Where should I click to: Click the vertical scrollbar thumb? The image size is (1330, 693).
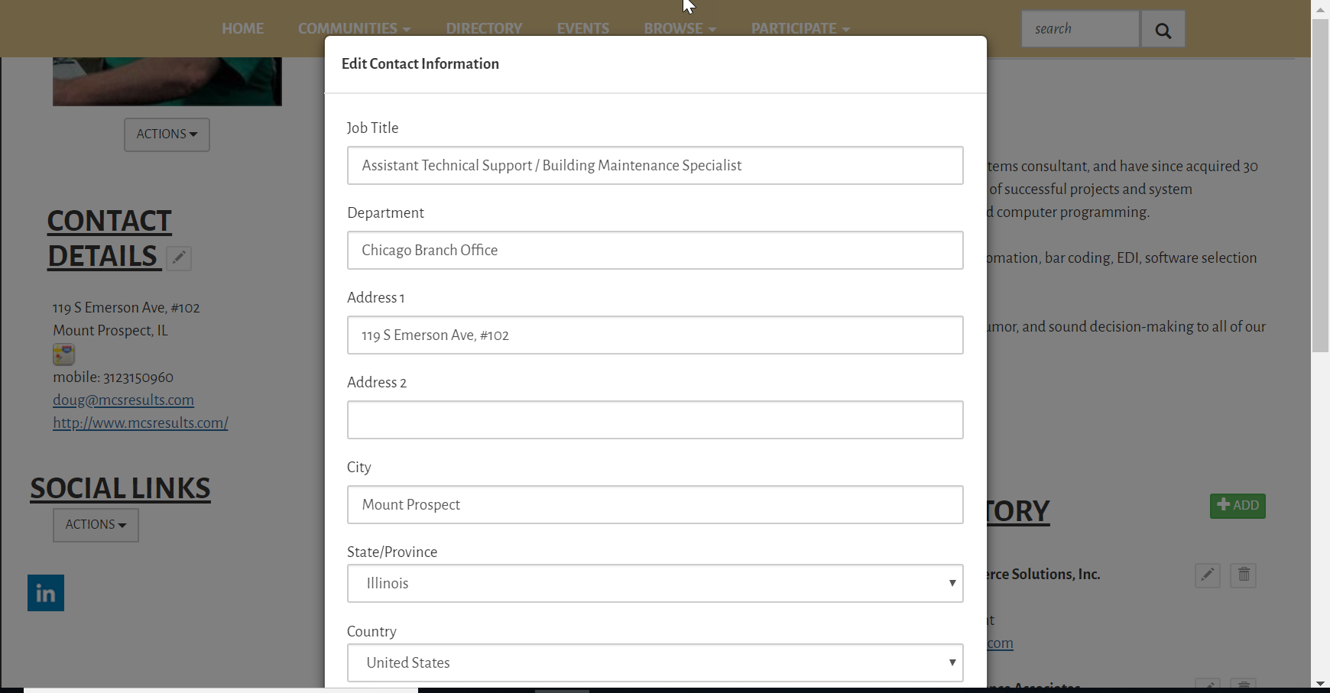(x=1321, y=186)
